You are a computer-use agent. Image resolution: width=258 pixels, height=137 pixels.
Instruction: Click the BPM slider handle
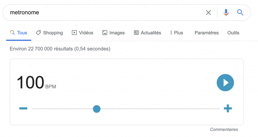97,109
